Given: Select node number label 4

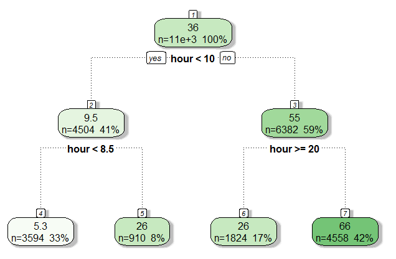Looking at the screenshot, I should point(40,214).
